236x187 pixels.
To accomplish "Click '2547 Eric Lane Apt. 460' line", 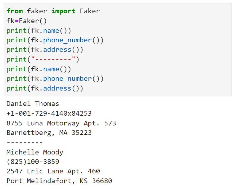I will [x=53, y=171].
